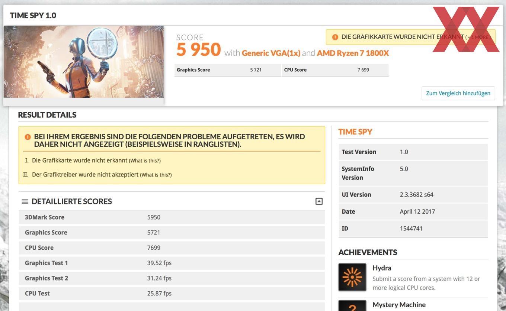Click the SystemInfo Version value 5.0
The height and width of the screenshot is (311, 506).
click(404, 169)
